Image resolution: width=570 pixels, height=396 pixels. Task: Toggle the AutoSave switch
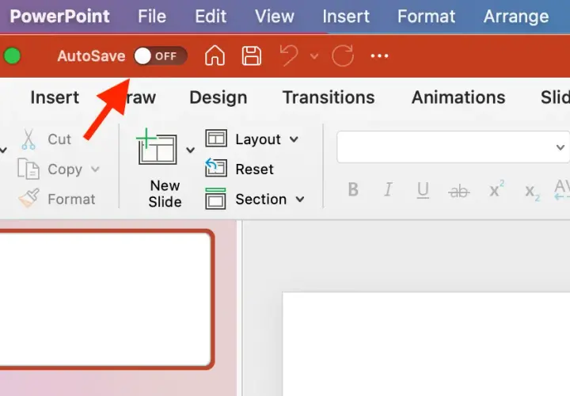click(x=160, y=56)
